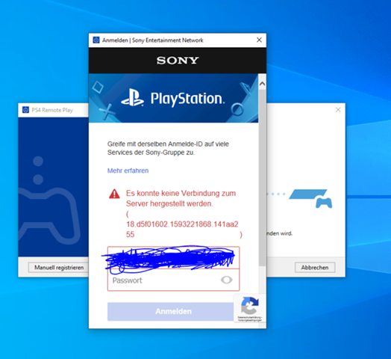Click the text 'Greife mit derselben Anmelde-ID'

pyautogui.click(x=168, y=144)
